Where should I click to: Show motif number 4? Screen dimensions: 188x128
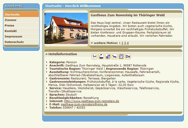(x=128, y=43)
